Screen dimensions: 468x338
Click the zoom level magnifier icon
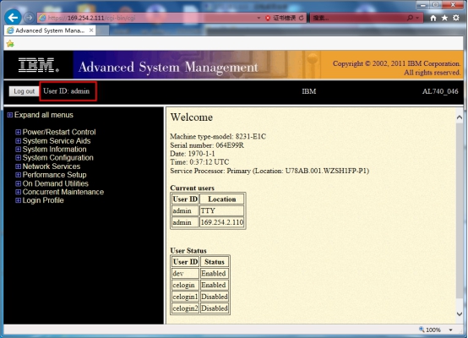pyautogui.click(x=422, y=330)
